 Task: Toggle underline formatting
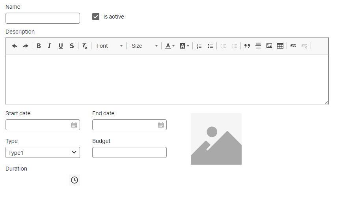pos(61,46)
